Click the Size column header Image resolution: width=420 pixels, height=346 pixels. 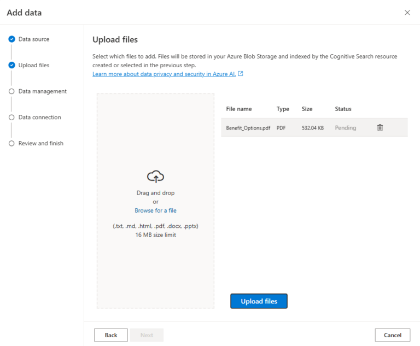coord(307,109)
